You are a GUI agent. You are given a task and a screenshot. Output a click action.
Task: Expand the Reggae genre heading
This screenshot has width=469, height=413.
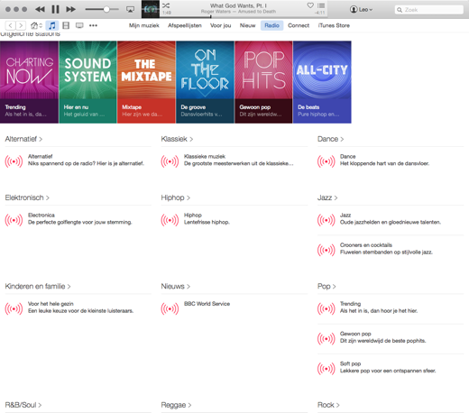(176, 405)
